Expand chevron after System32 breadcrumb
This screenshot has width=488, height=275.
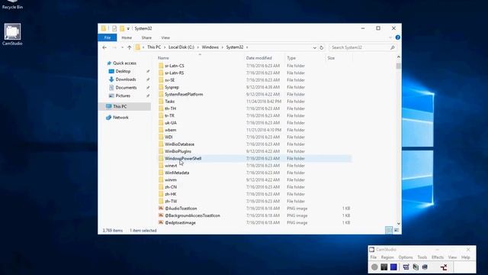[x=247, y=47]
